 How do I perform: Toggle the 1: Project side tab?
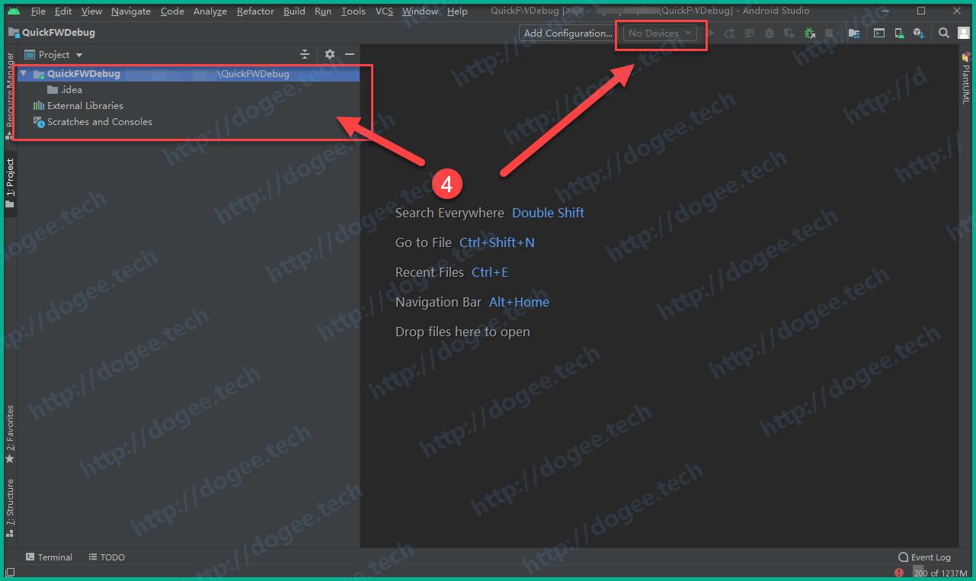point(10,183)
